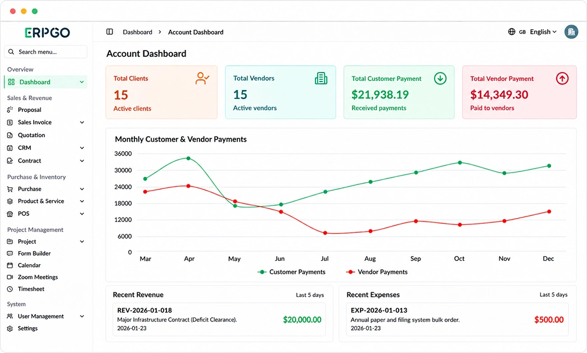Screen dimensions: 587x353
Task: Click the Form Builder icon
Action: tap(10, 254)
